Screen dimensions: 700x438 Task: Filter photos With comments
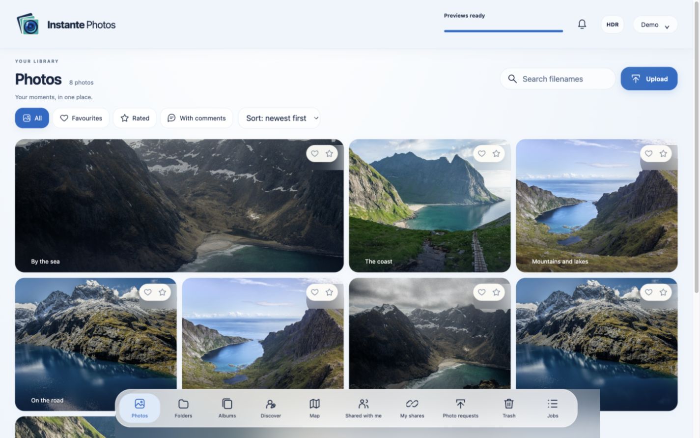pyautogui.click(x=196, y=118)
